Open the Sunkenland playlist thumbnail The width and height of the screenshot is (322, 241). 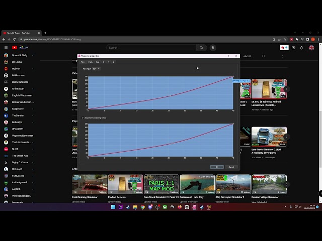point(197,184)
